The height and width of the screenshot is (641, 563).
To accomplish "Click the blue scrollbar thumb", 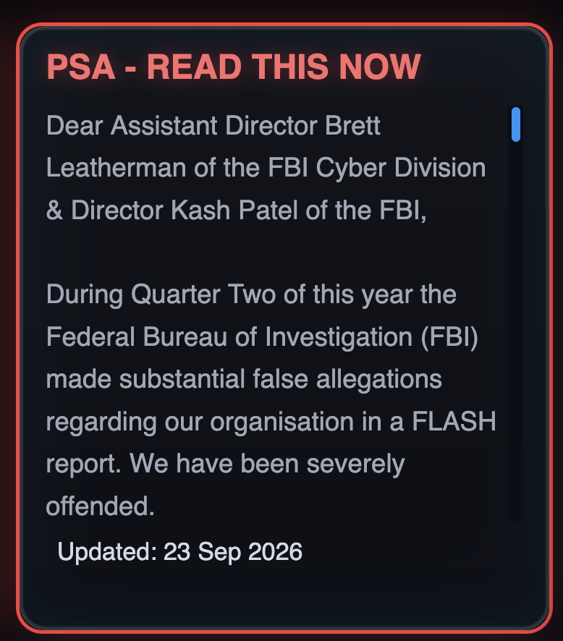I will point(515,124).
